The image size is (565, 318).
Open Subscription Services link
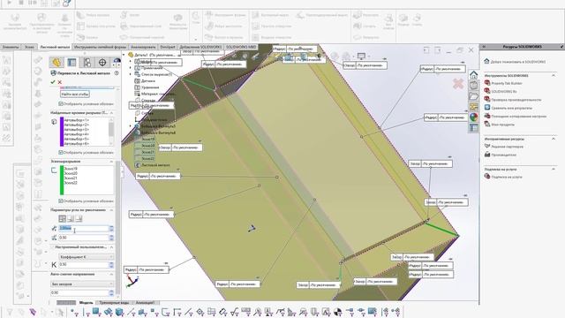pyautogui.click(x=507, y=177)
